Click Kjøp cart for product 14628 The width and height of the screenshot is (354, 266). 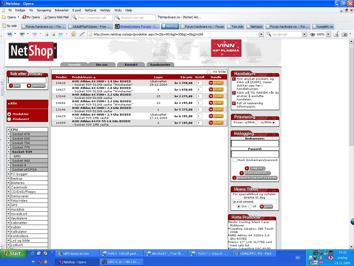pos(216,83)
